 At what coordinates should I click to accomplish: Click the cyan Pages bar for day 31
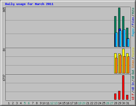tap(128, 43)
